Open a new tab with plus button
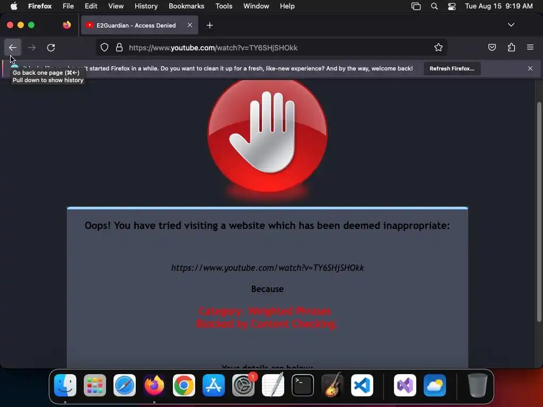 point(209,25)
